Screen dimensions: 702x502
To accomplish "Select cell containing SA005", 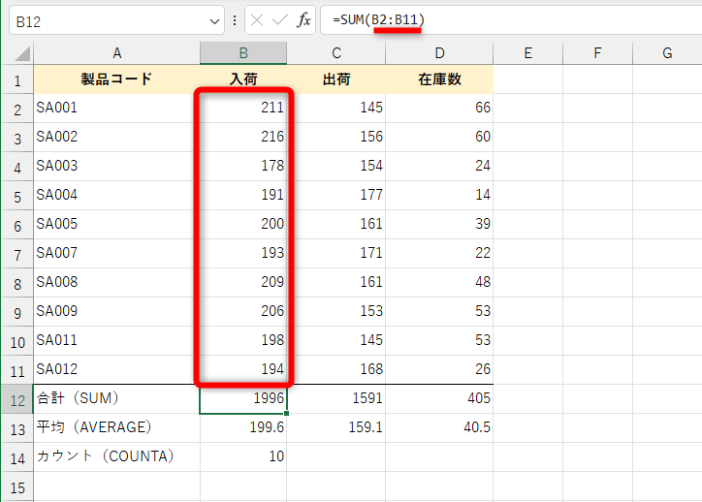I will point(117,224).
